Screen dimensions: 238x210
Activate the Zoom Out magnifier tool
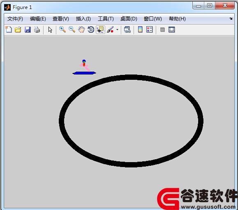72,29
